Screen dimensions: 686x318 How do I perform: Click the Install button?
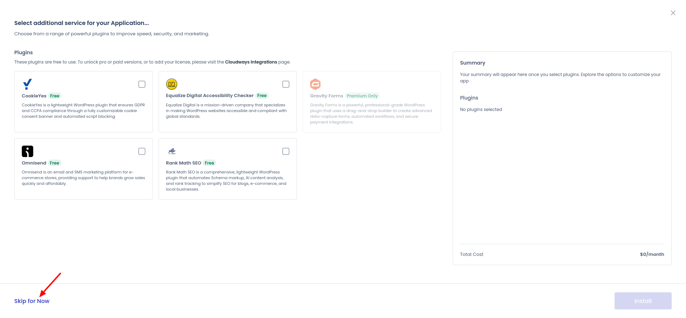[643, 301]
